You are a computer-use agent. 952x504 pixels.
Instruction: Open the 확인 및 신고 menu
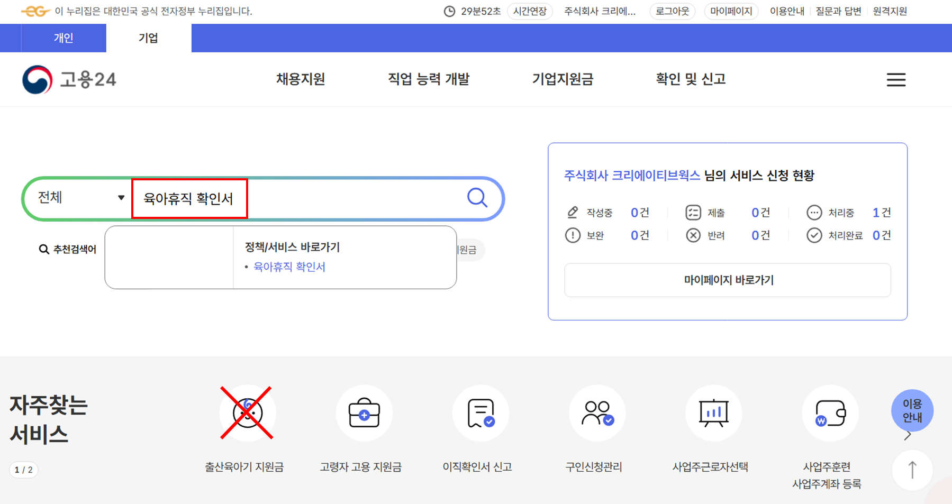click(x=691, y=79)
